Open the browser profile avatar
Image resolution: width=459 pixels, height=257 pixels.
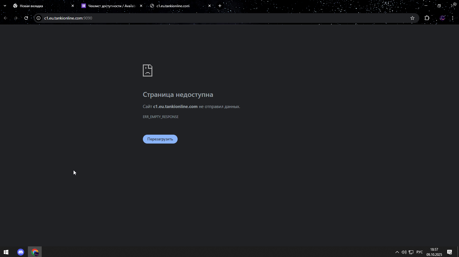[443, 18]
